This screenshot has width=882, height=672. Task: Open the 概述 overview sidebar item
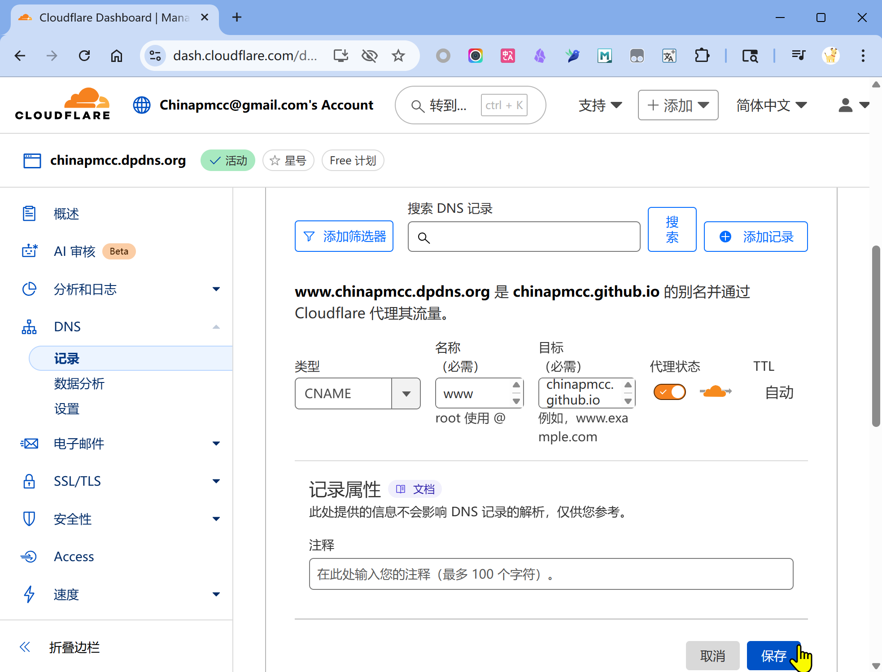tap(66, 214)
